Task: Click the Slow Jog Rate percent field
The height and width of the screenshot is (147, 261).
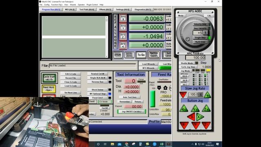Action: coord(195,94)
